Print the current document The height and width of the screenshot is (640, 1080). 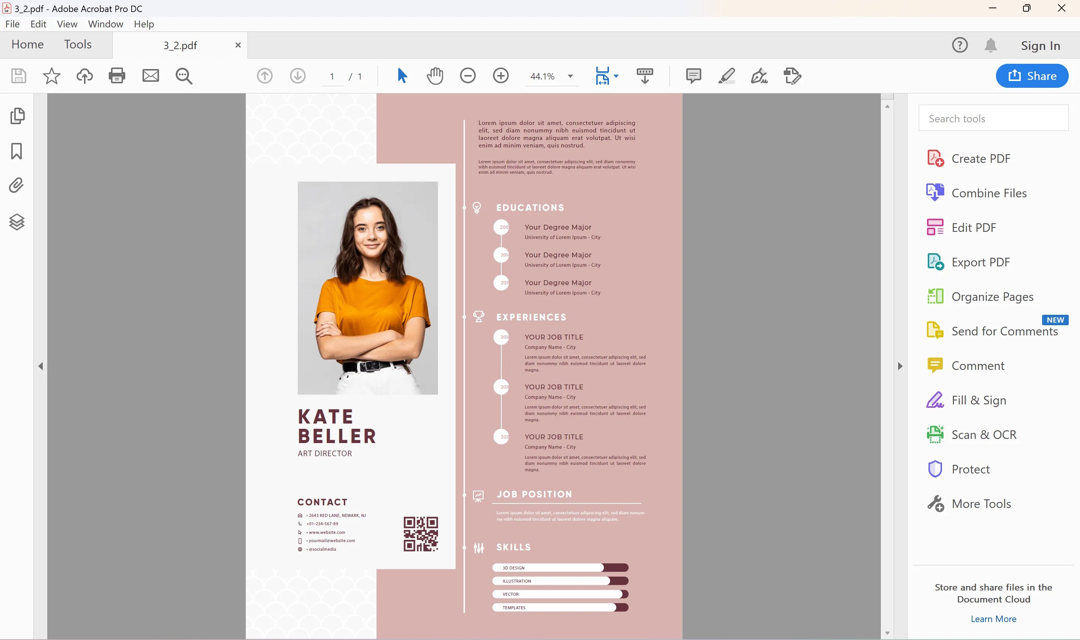tap(117, 75)
